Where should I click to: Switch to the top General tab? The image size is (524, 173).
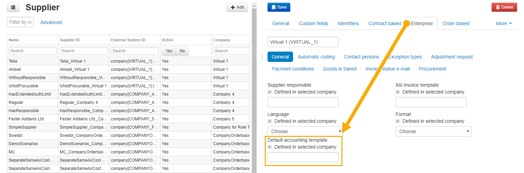click(281, 23)
